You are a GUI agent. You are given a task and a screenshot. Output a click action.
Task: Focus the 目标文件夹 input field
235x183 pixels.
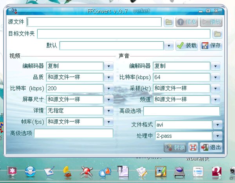pyautogui.click(x=124, y=34)
